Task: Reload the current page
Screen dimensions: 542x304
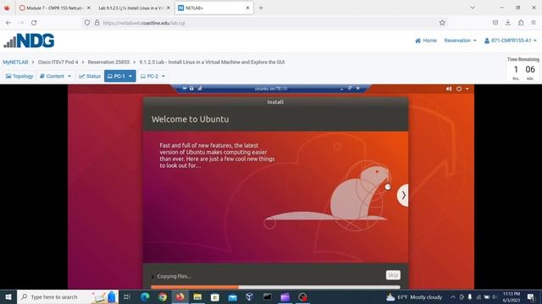Action: (34, 23)
